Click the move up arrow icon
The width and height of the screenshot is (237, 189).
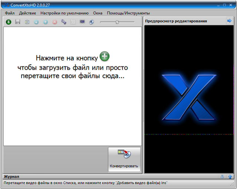(x=46, y=22)
